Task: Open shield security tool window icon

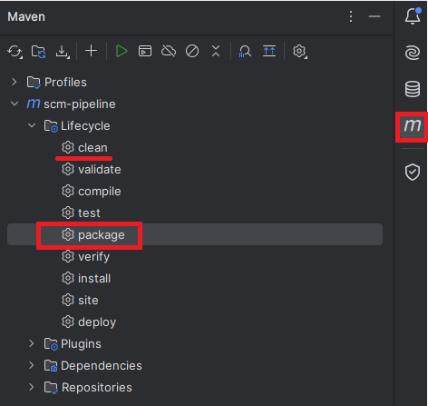Action: tap(413, 172)
